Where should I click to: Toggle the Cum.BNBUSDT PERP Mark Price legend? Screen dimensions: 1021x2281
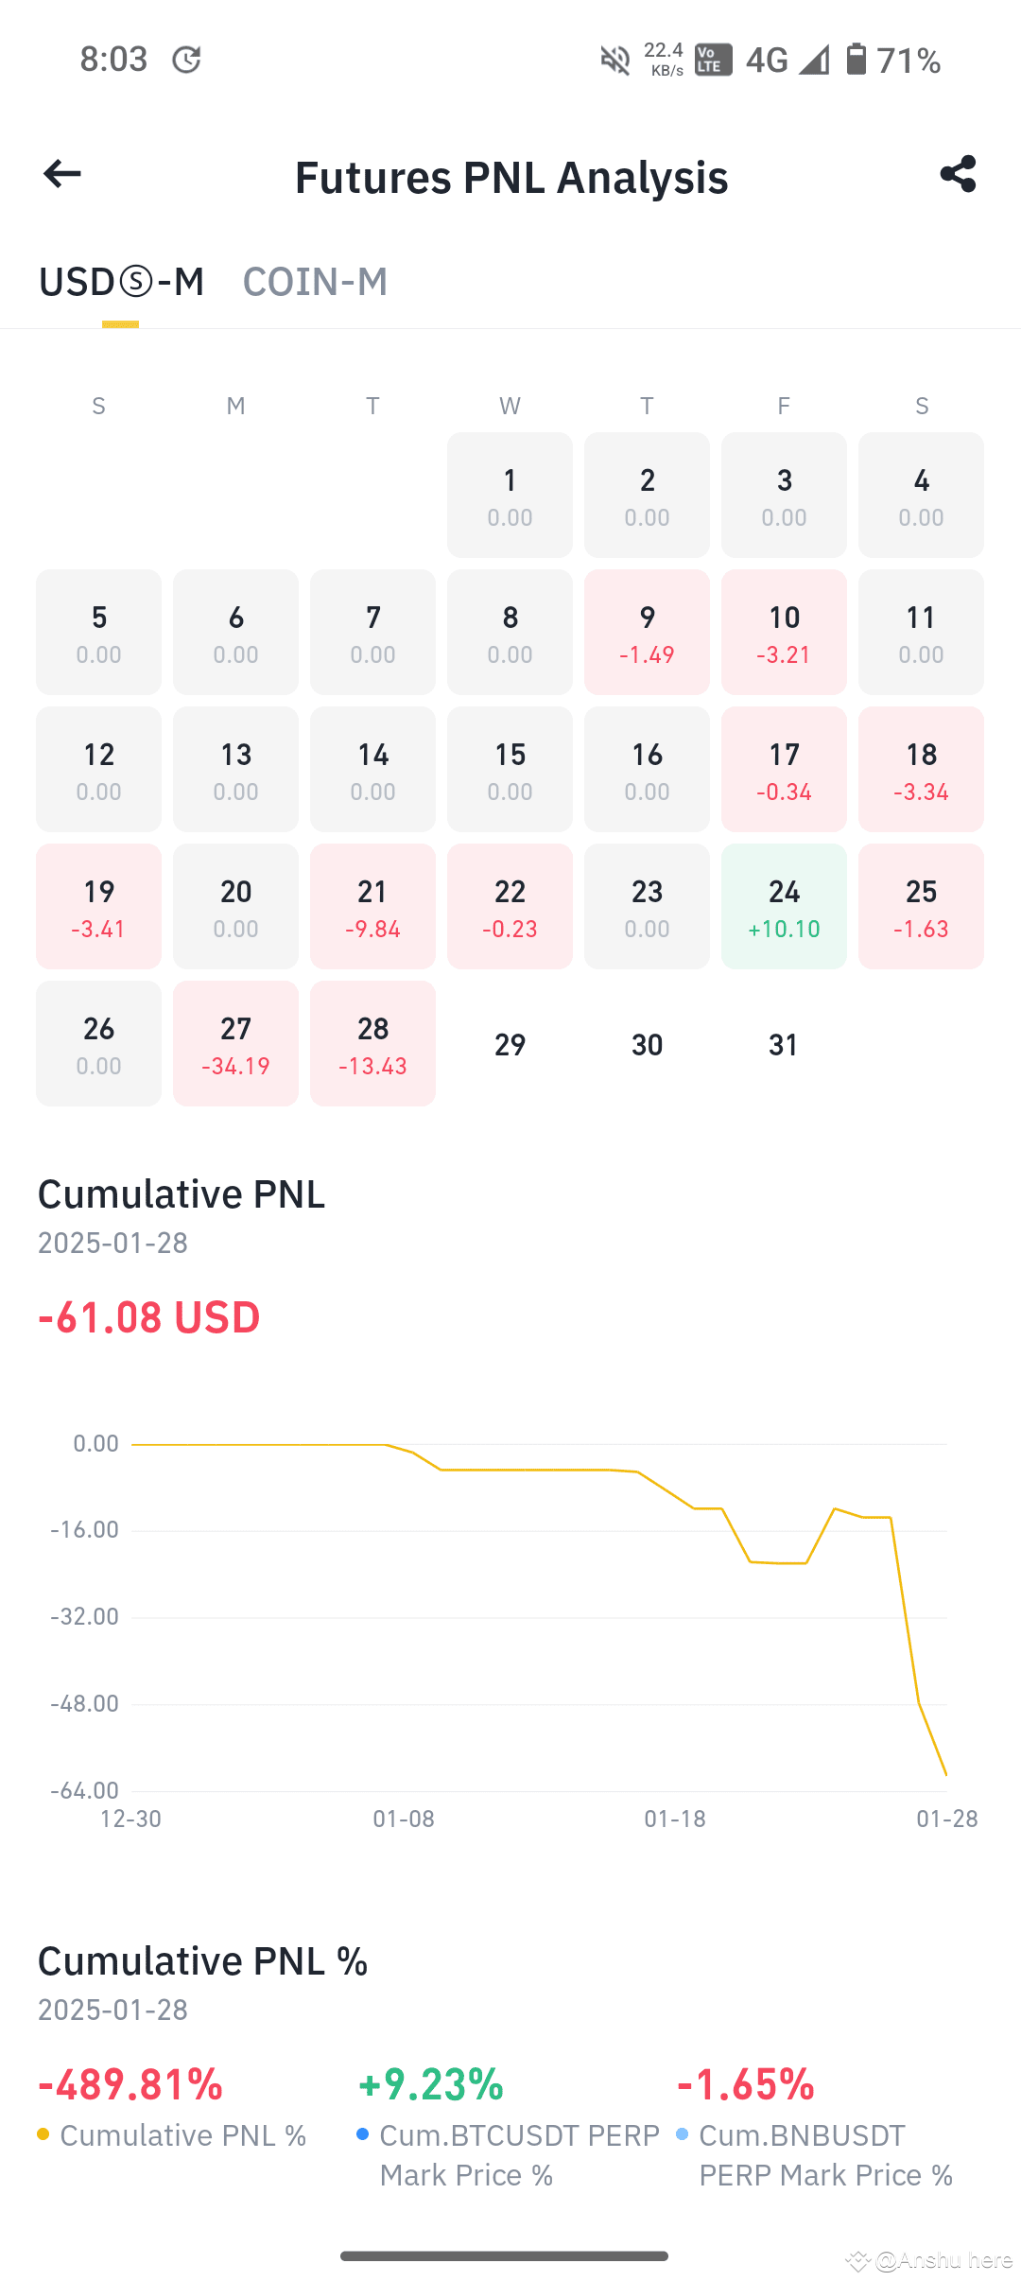point(815,2155)
